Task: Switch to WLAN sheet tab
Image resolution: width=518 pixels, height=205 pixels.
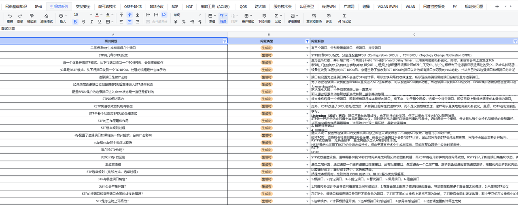Action: click(410, 6)
